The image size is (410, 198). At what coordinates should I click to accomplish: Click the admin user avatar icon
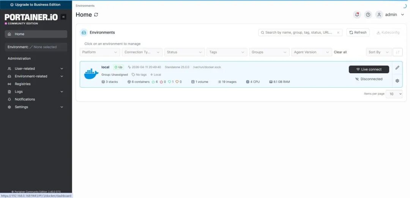point(379,15)
